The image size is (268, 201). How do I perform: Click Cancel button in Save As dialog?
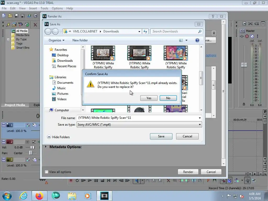(187, 136)
